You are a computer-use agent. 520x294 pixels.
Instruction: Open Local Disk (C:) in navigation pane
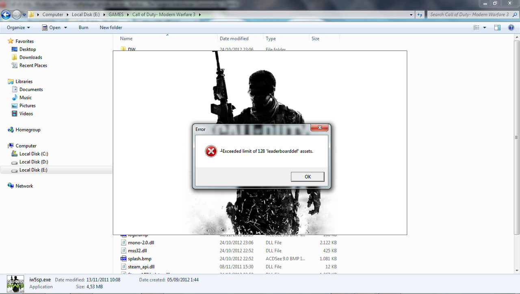pyautogui.click(x=34, y=154)
